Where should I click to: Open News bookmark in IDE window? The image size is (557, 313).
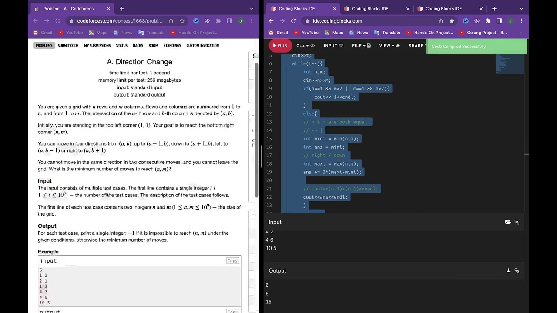point(359,33)
